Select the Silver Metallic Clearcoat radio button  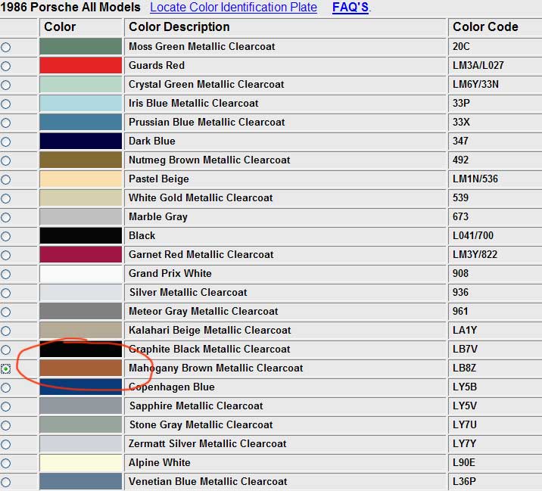[x=5, y=293]
